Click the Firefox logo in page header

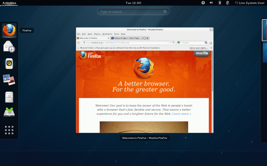[90, 55]
